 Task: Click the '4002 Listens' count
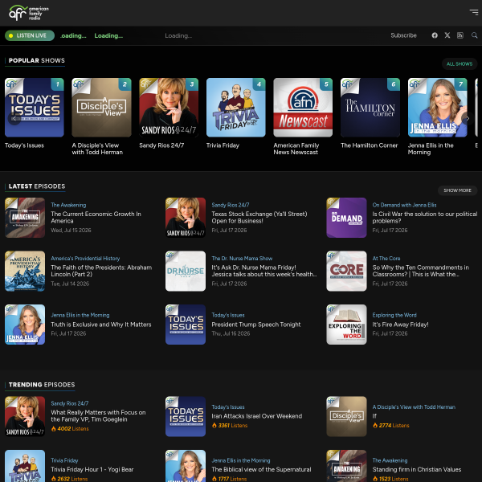70,428
